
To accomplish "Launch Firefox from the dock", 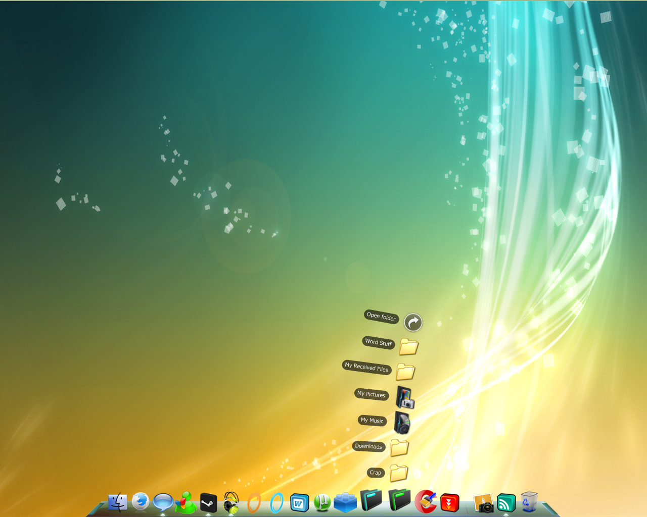I will 141,501.
